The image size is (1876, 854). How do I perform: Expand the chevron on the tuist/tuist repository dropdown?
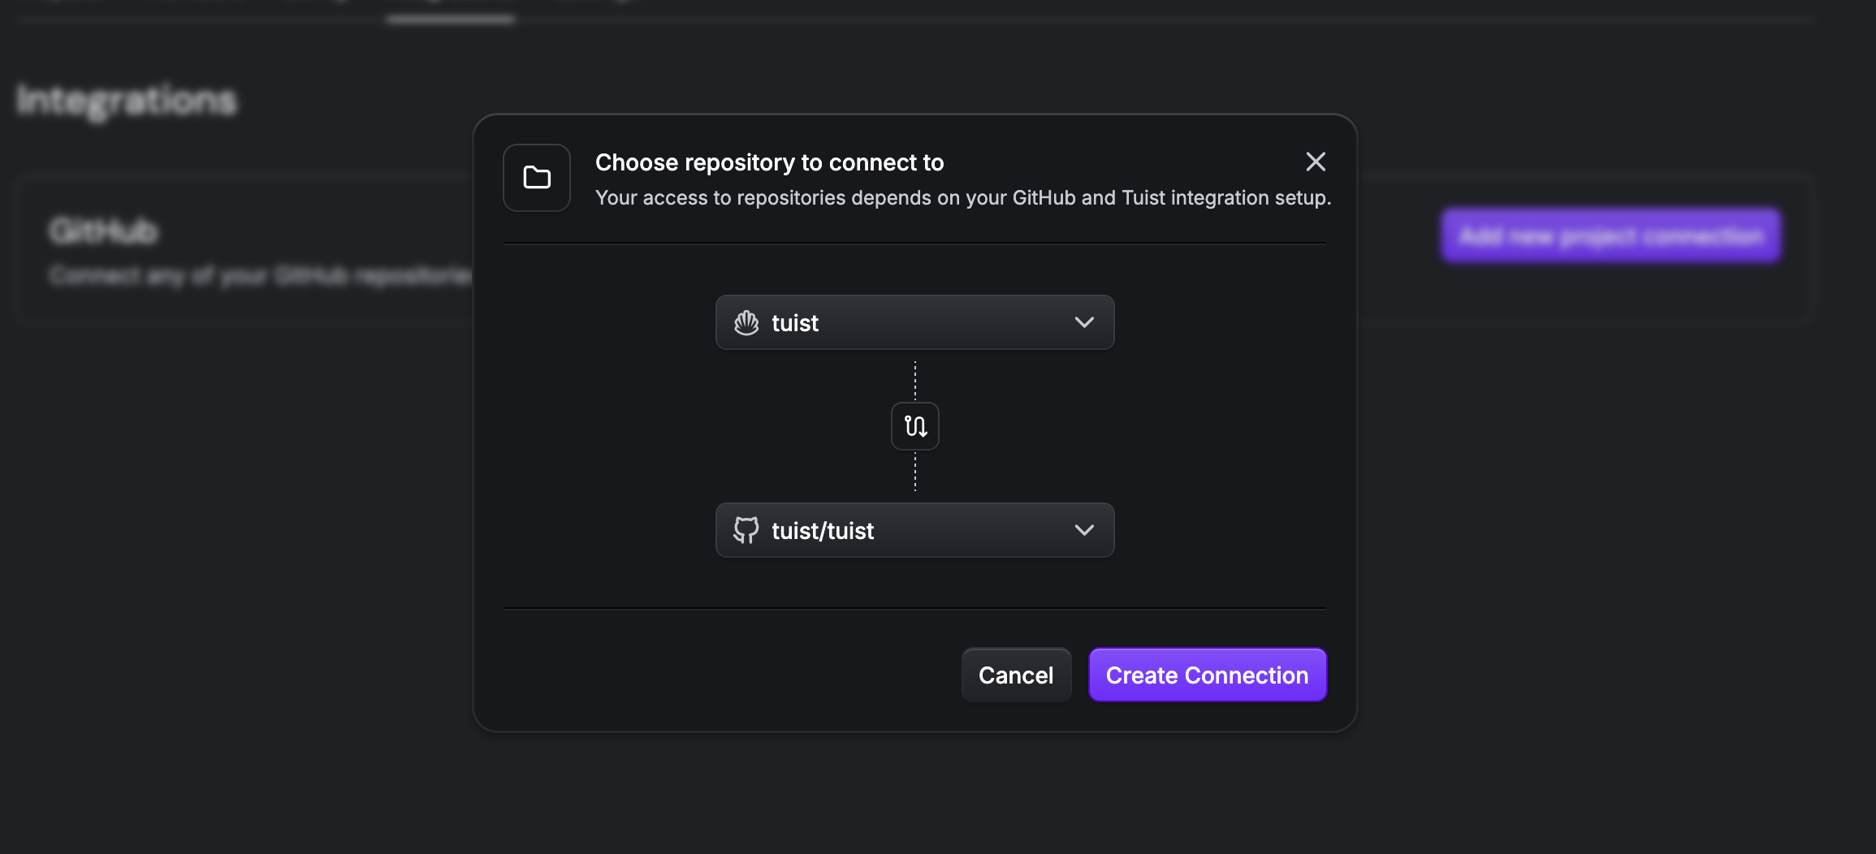[x=1084, y=530]
